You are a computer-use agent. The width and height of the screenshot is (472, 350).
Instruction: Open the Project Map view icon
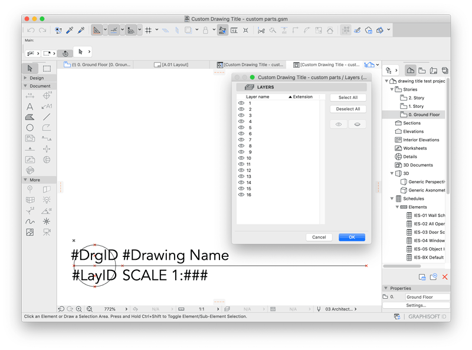click(410, 71)
